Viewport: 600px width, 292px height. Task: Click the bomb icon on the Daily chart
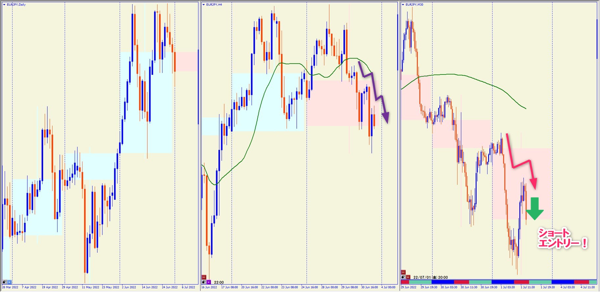[5, 282]
